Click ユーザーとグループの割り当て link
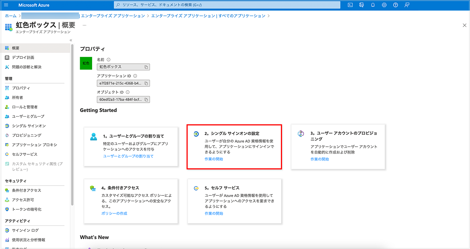Viewport: 470px width, 249px height. [x=128, y=156]
